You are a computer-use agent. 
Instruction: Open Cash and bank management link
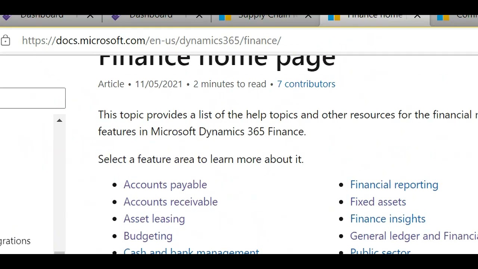[x=191, y=251]
